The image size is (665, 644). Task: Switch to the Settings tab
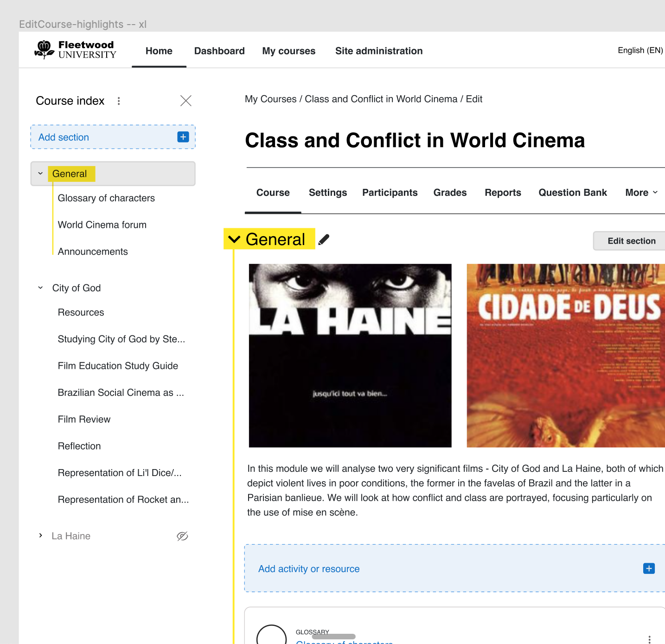[x=328, y=193]
